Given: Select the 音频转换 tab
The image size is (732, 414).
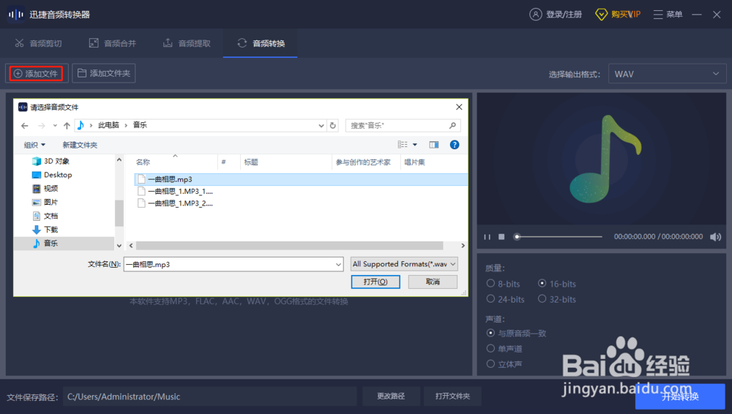Looking at the screenshot, I should coord(261,43).
